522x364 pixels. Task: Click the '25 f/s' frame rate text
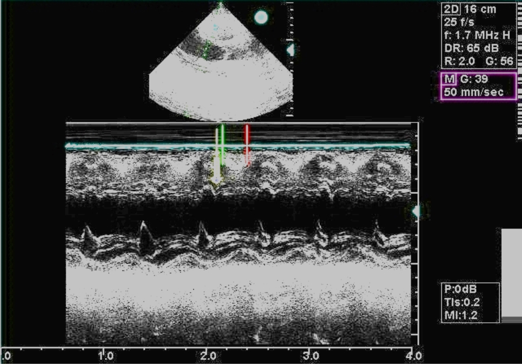(x=459, y=22)
